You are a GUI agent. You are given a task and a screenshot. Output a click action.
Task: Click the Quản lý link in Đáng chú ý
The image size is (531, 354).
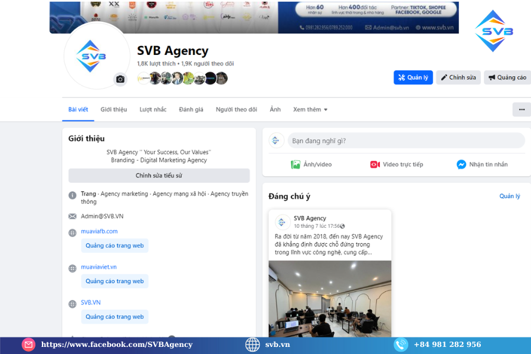510,196
